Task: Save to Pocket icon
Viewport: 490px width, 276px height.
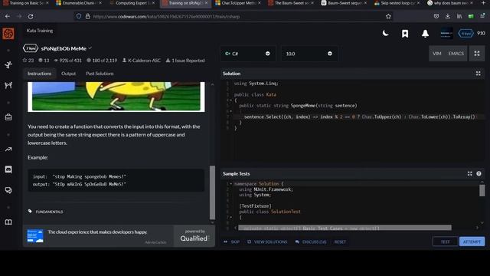Action: click(x=436, y=16)
